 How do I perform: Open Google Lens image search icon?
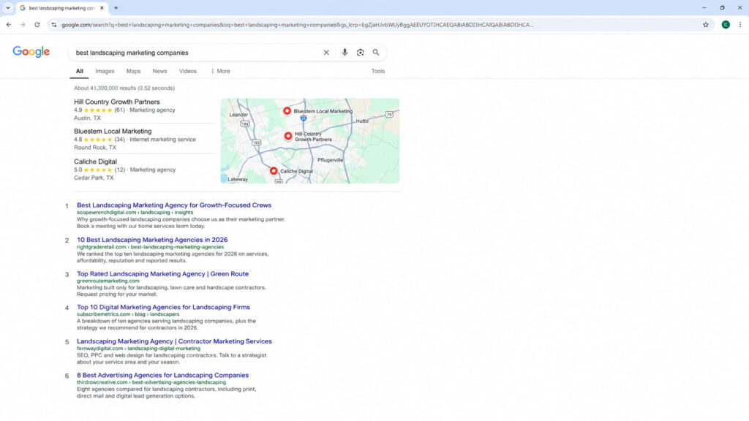coord(360,53)
